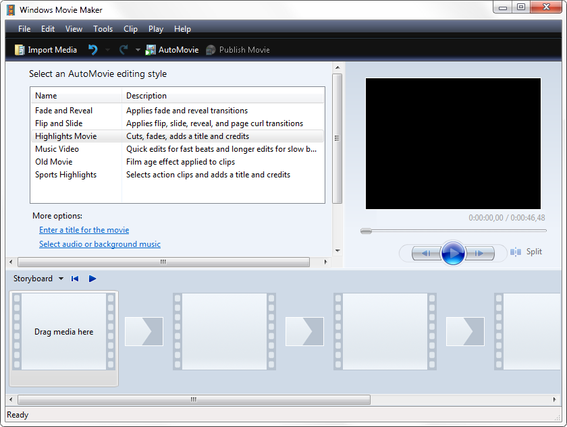
Task: Open the Redo history dropdown arrow
Action: [x=138, y=50]
